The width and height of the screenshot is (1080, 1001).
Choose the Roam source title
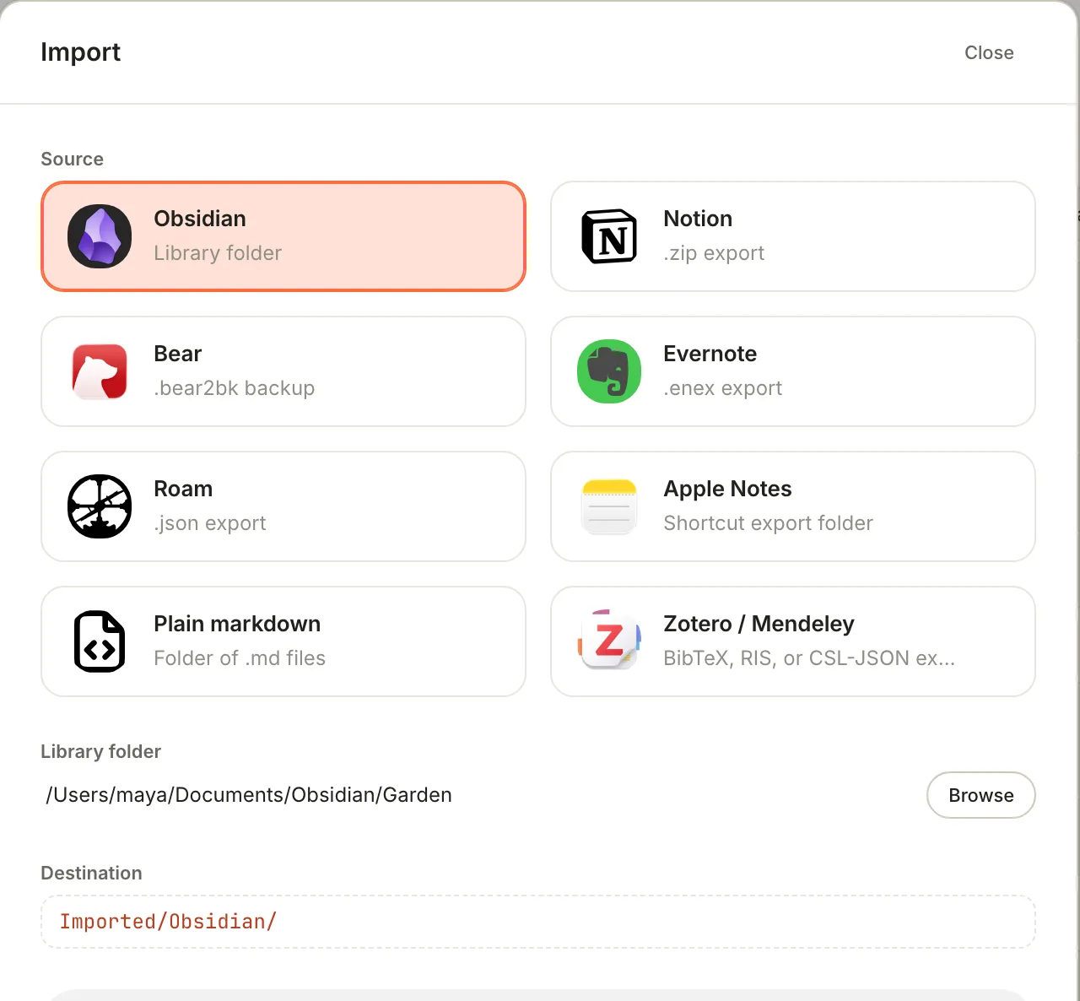[x=183, y=489]
